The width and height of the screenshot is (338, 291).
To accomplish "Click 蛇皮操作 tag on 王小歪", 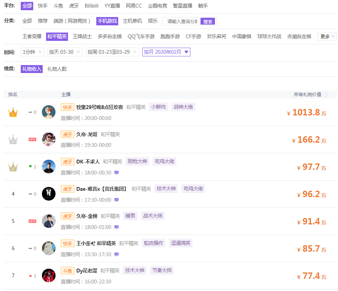I will pyautogui.click(x=153, y=243).
